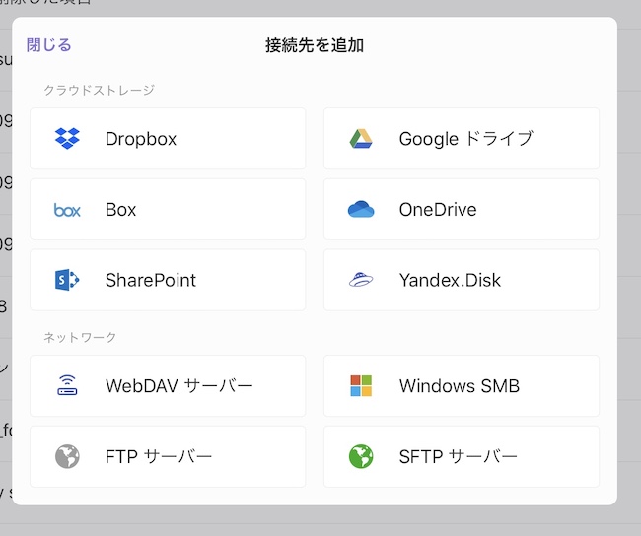Click the blue box logo icon

point(67,210)
